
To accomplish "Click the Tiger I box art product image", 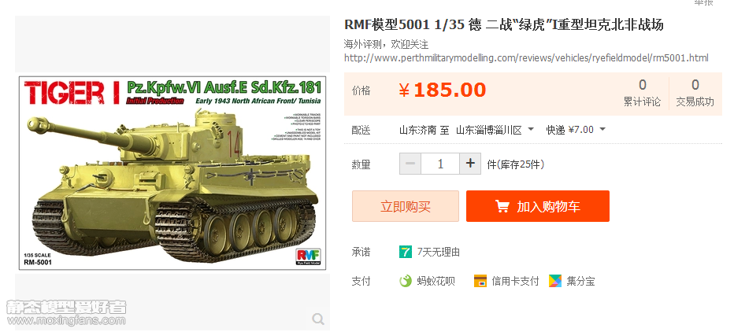I will click(x=172, y=172).
